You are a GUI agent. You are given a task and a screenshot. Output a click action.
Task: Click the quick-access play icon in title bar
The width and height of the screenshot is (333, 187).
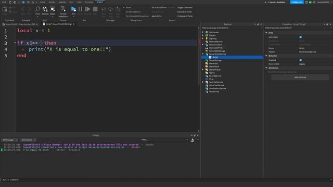pos(23,2)
